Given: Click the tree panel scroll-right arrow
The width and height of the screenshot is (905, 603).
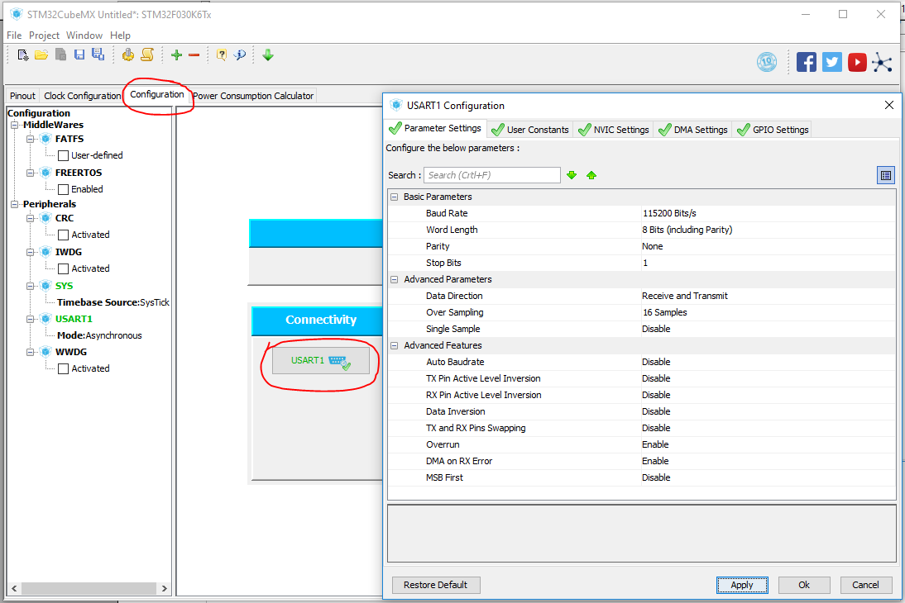Looking at the screenshot, I should coord(165,588).
